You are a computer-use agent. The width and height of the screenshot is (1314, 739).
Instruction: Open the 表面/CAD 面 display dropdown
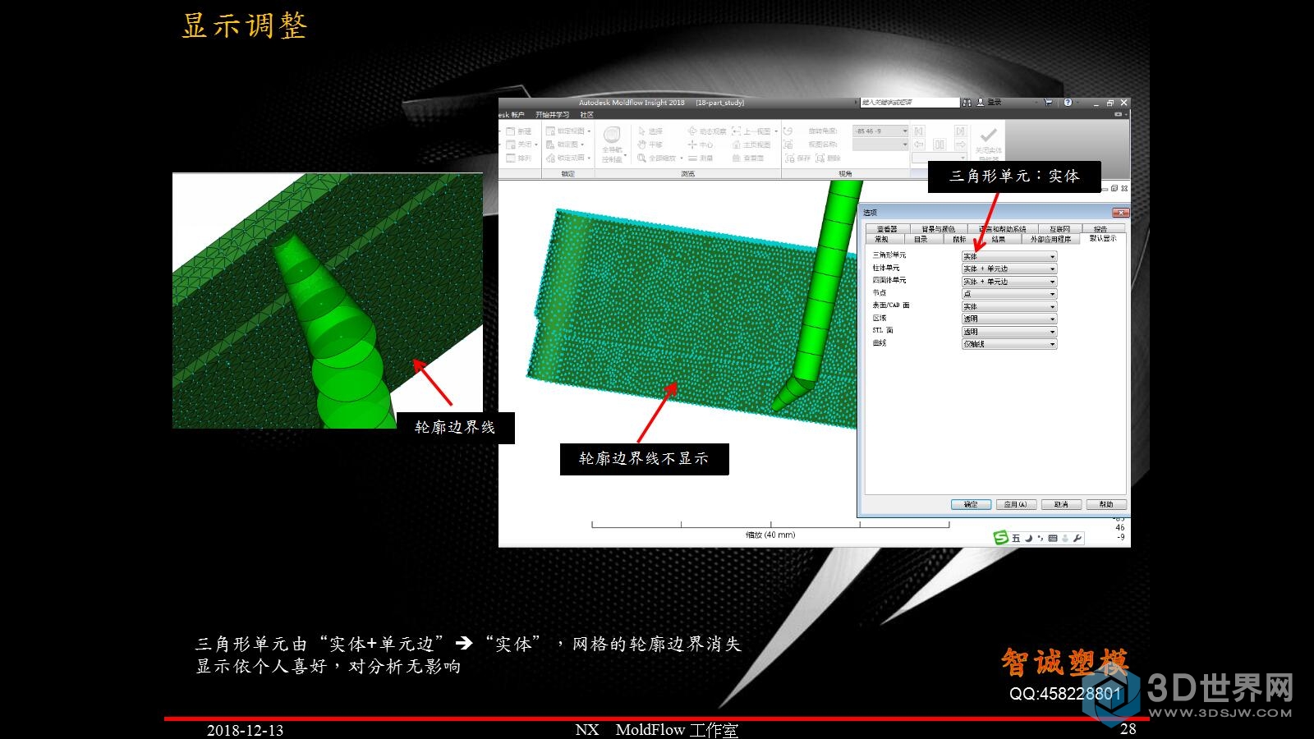click(x=1009, y=306)
